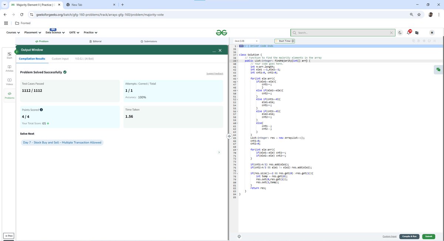Fold code at line 37 class Solution
The height and width of the screenshot is (241, 444).
pyautogui.click(x=237, y=55)
